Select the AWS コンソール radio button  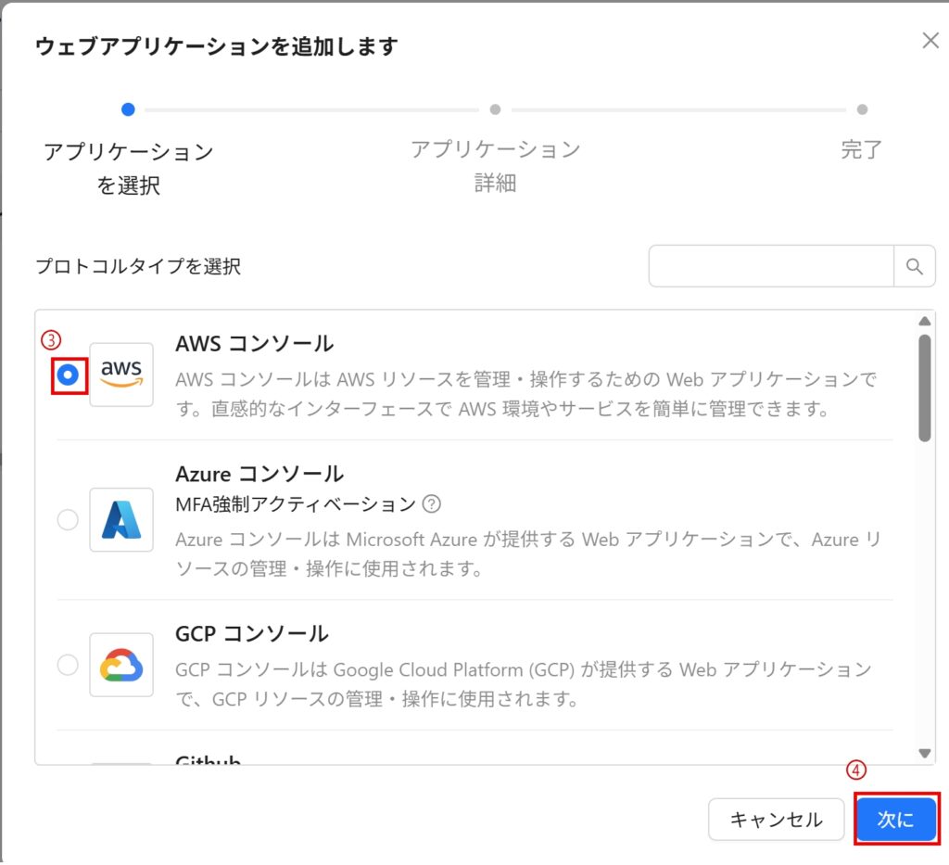[68, 375]
